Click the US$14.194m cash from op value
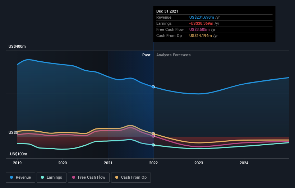Image resolution: width=295 pixels, height=188 pixels. (200, 36)
